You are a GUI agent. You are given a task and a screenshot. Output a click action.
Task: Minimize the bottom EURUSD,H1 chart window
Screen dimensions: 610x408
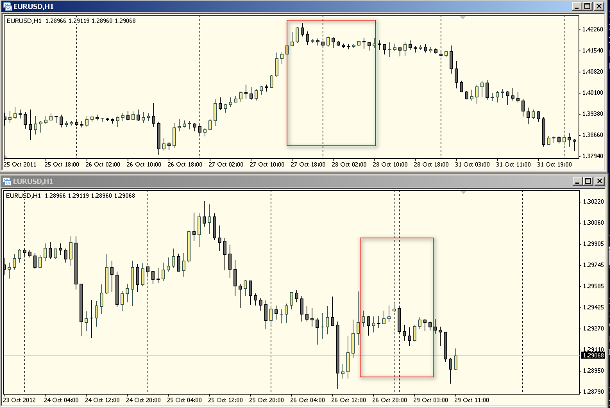click(577, 181)
